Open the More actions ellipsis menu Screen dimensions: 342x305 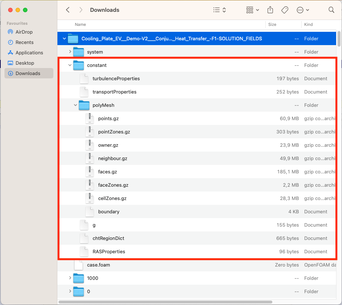(303, 10)
